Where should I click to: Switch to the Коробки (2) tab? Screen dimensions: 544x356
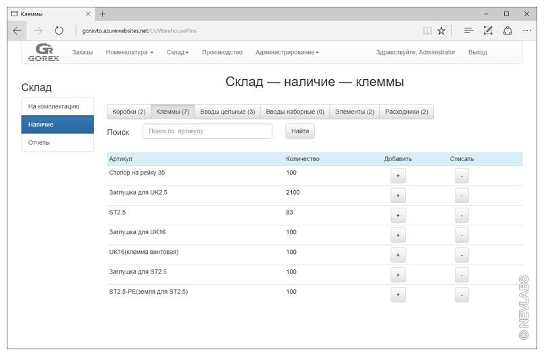tap(129, 112)
